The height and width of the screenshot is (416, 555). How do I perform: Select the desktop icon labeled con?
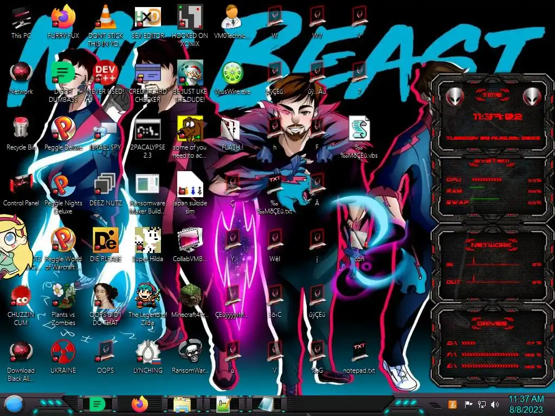(359, 245)
